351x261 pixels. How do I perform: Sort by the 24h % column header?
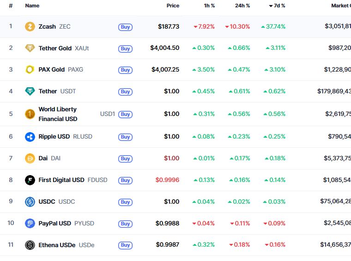pyautogui.click(x=242, y=6)
